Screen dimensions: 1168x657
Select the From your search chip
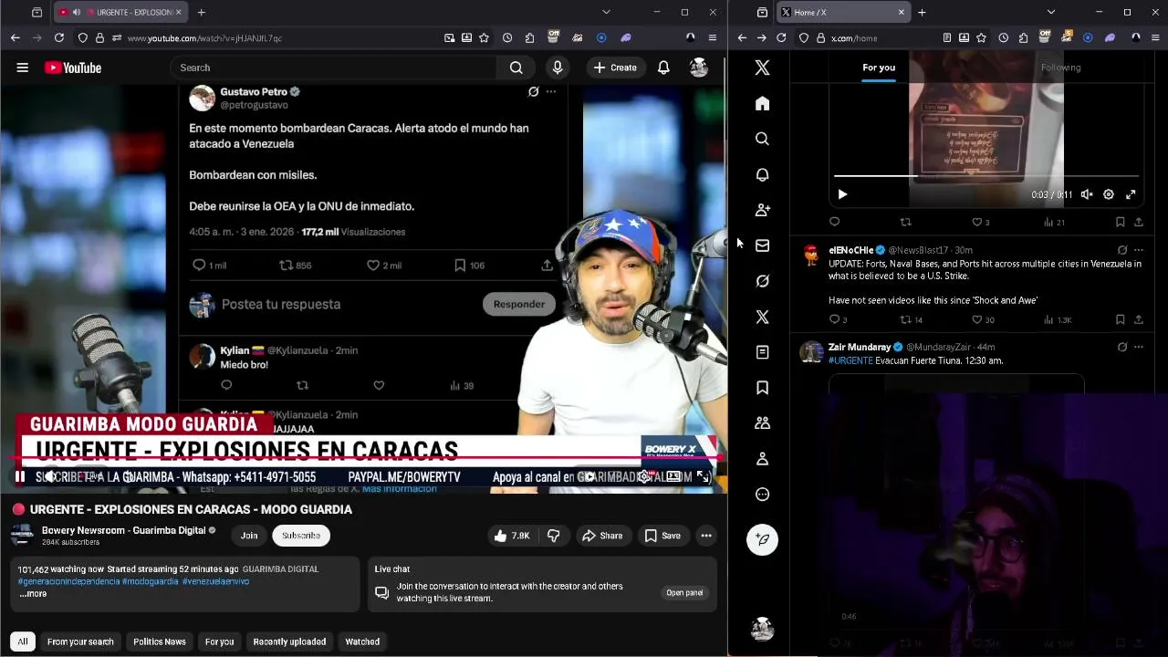coord(80,641)
